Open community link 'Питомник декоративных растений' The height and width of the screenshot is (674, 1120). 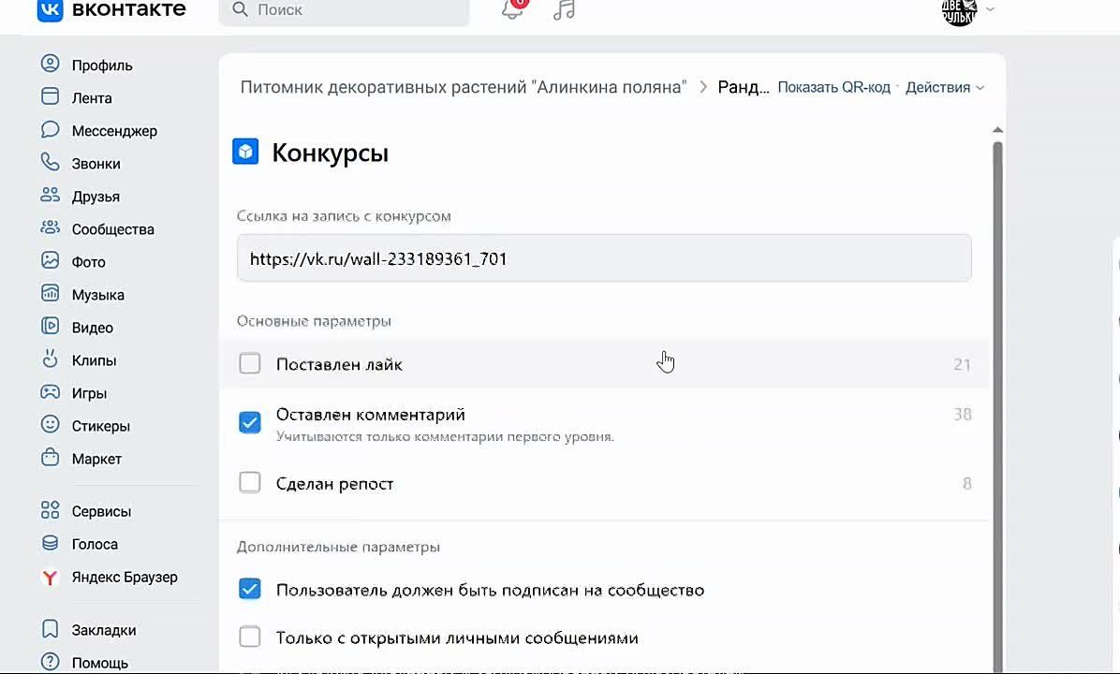[464, 87]
